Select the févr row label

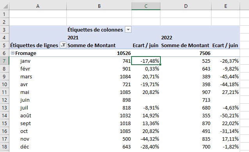38,69
